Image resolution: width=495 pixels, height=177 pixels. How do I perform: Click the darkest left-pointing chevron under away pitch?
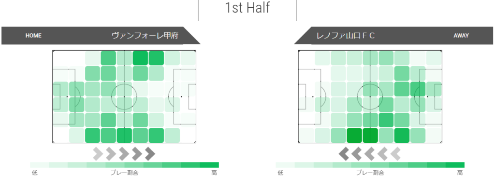point(344,154)
